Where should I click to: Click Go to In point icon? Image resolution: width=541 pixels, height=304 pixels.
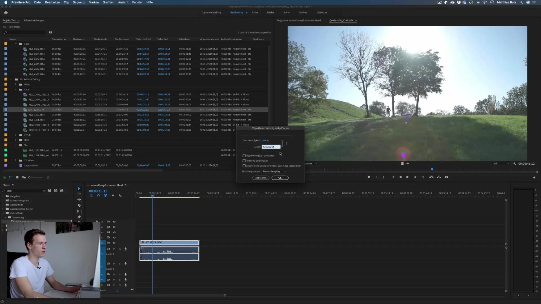click(x=393, y=177)
